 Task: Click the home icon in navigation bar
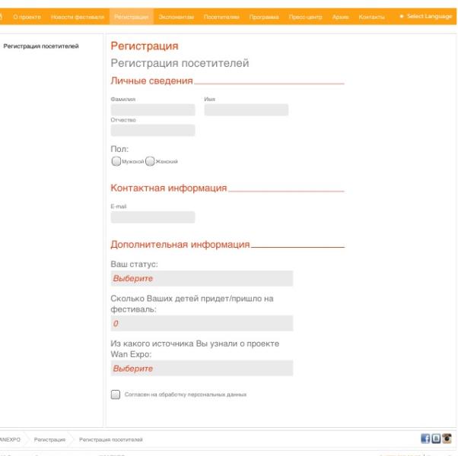pos(2,17)
